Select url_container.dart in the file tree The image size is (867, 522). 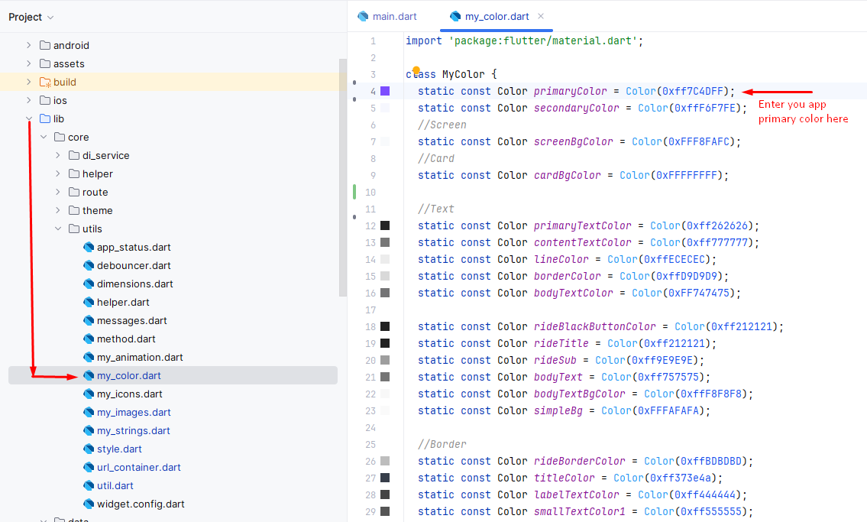click(138, 467)
